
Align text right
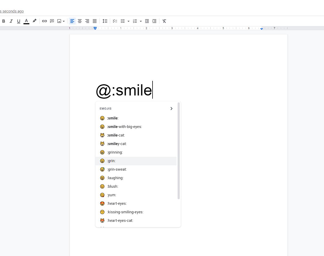pyautogui.click(x=87, y=21)
